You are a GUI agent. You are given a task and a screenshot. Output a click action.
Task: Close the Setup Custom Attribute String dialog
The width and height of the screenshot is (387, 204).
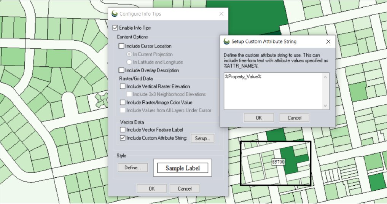(x=328, y=41)
